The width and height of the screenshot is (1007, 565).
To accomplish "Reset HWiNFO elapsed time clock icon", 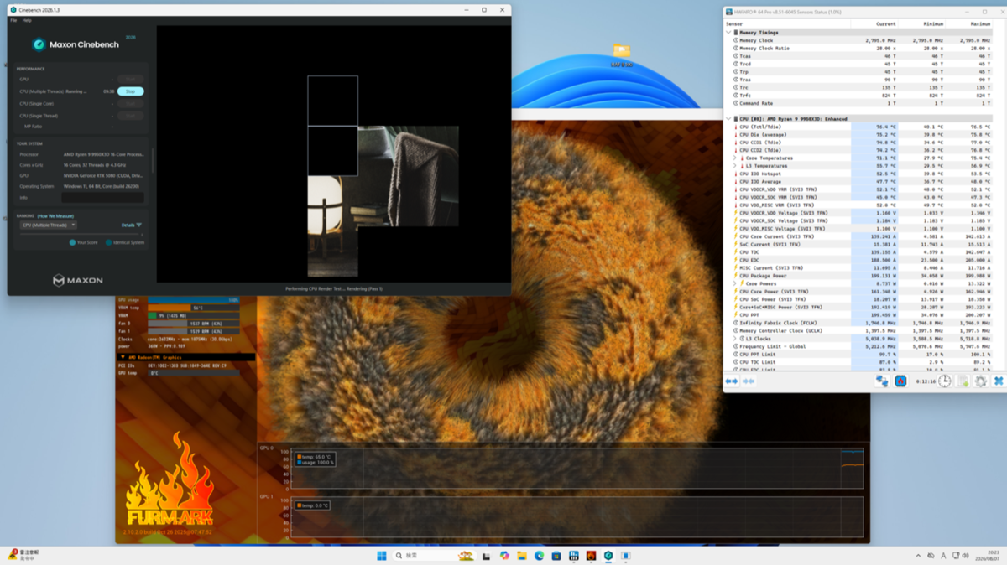I will [945, 381].
